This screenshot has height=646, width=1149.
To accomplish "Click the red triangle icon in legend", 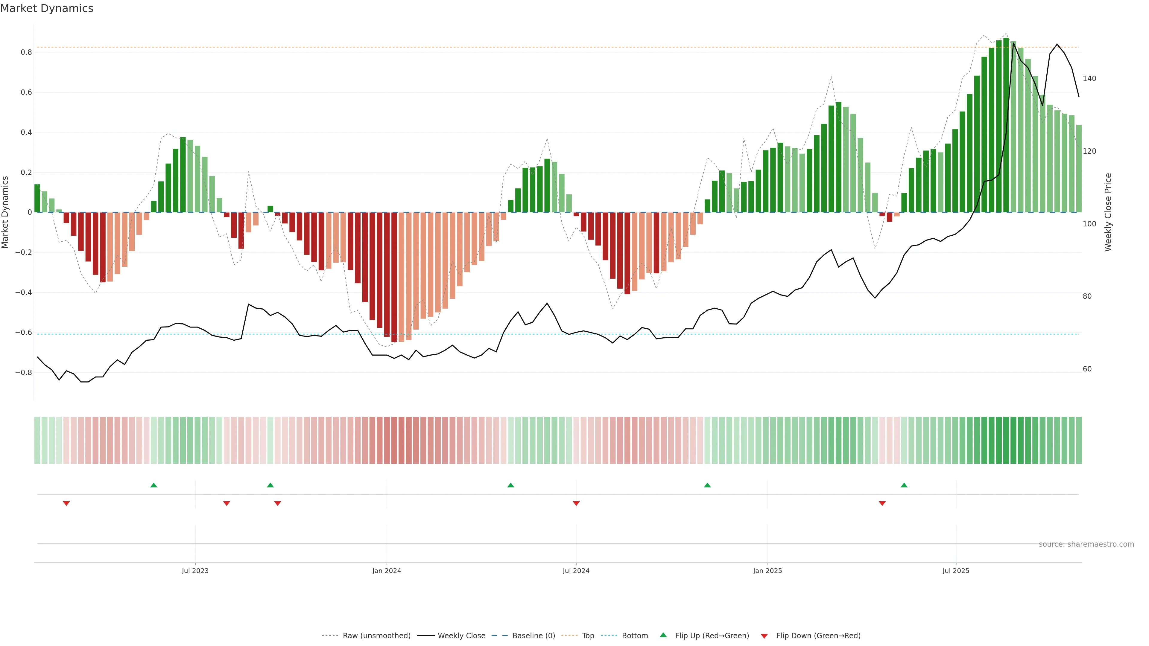I will pyautogui.click(x=764, y=636).
